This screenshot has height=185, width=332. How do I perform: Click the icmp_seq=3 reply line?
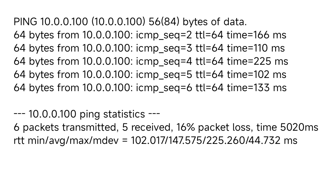[149, 48]
